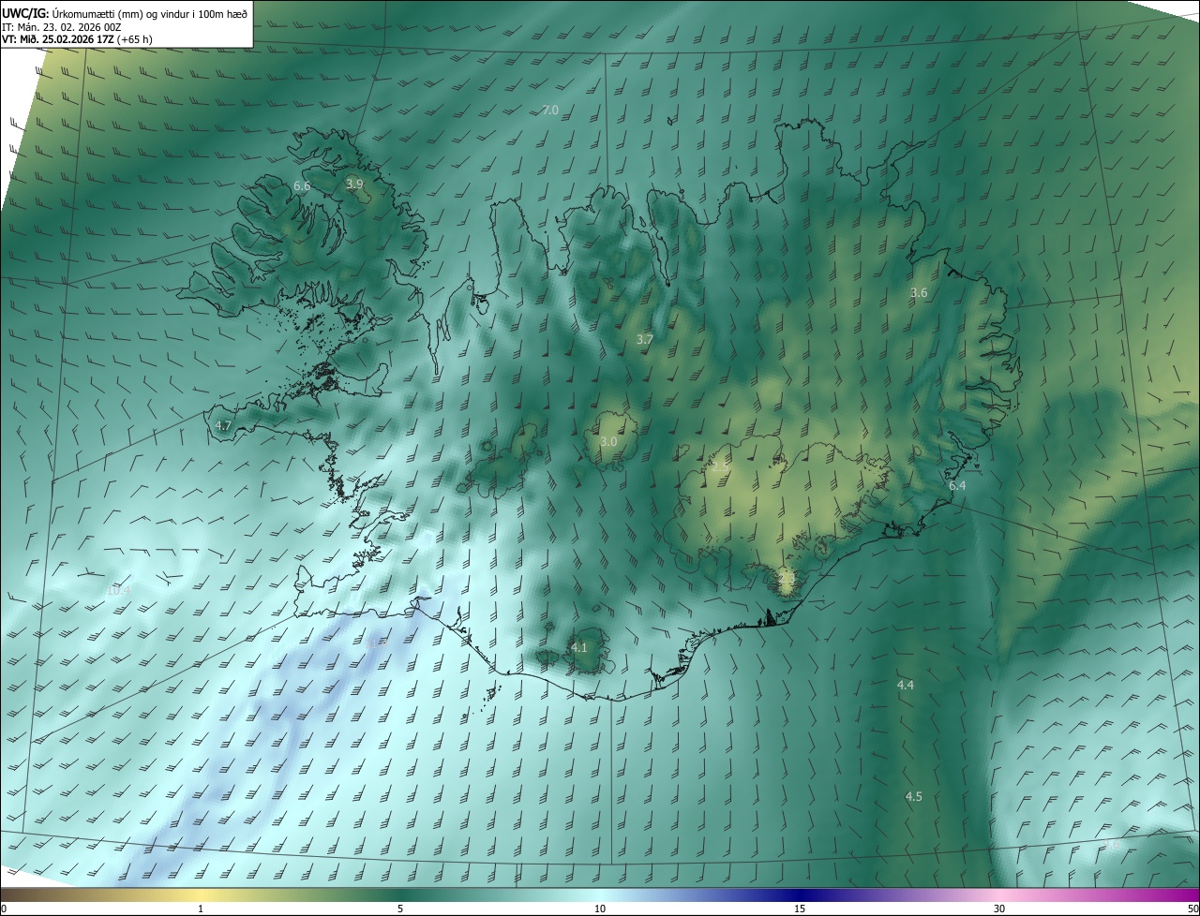Viewport: 1200px width, 916px height.
Task: Click the legend tick label '50'
Action: point(1192,909)
